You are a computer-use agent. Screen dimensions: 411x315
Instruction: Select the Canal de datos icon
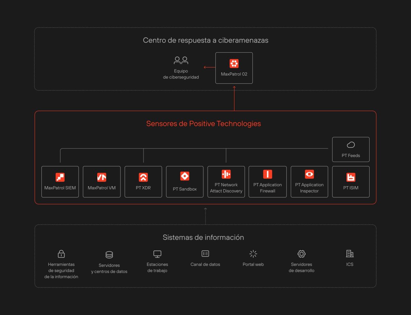click(205, 254)
